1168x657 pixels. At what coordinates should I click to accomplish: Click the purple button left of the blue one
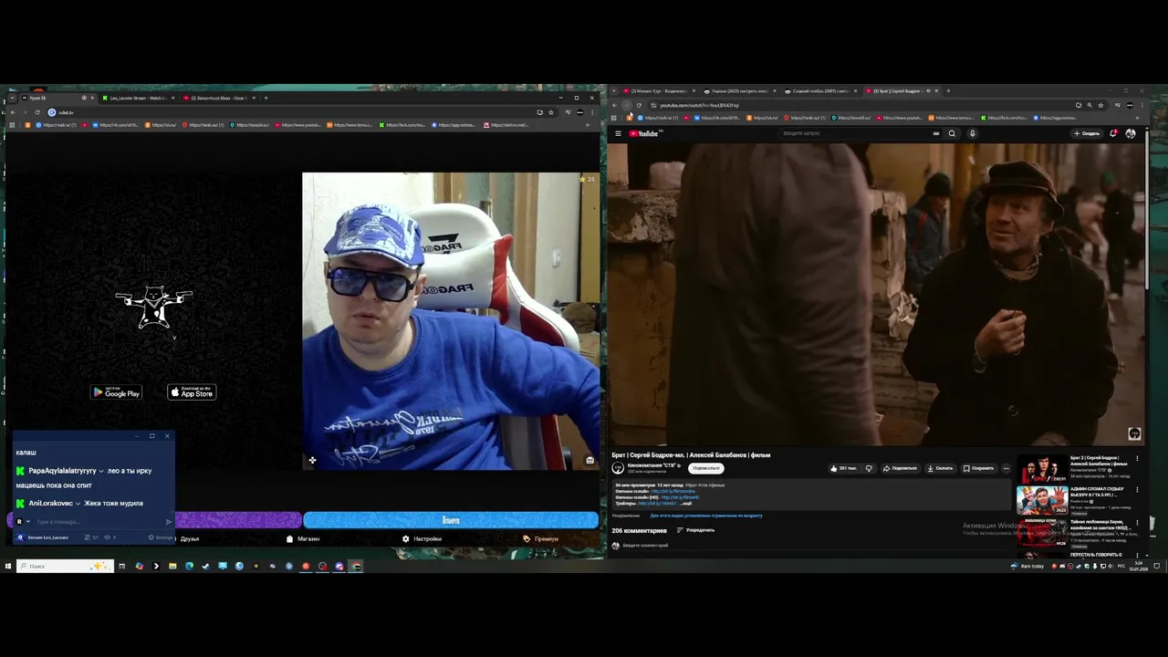pyautogui.click(x=237, y=520)
